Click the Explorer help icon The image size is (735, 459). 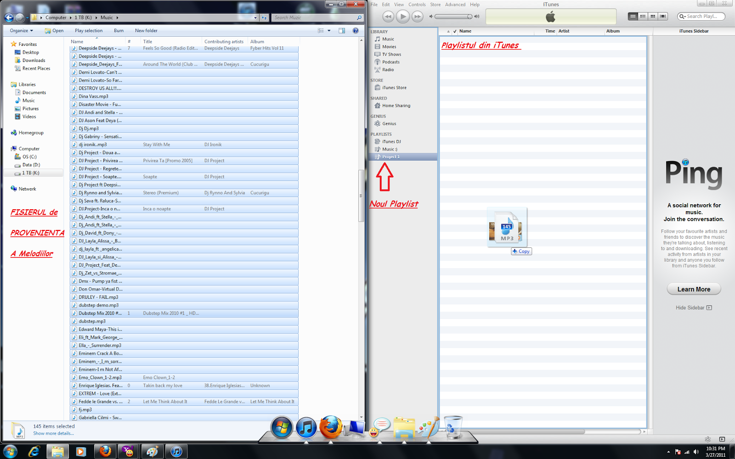tap(356, 31)
